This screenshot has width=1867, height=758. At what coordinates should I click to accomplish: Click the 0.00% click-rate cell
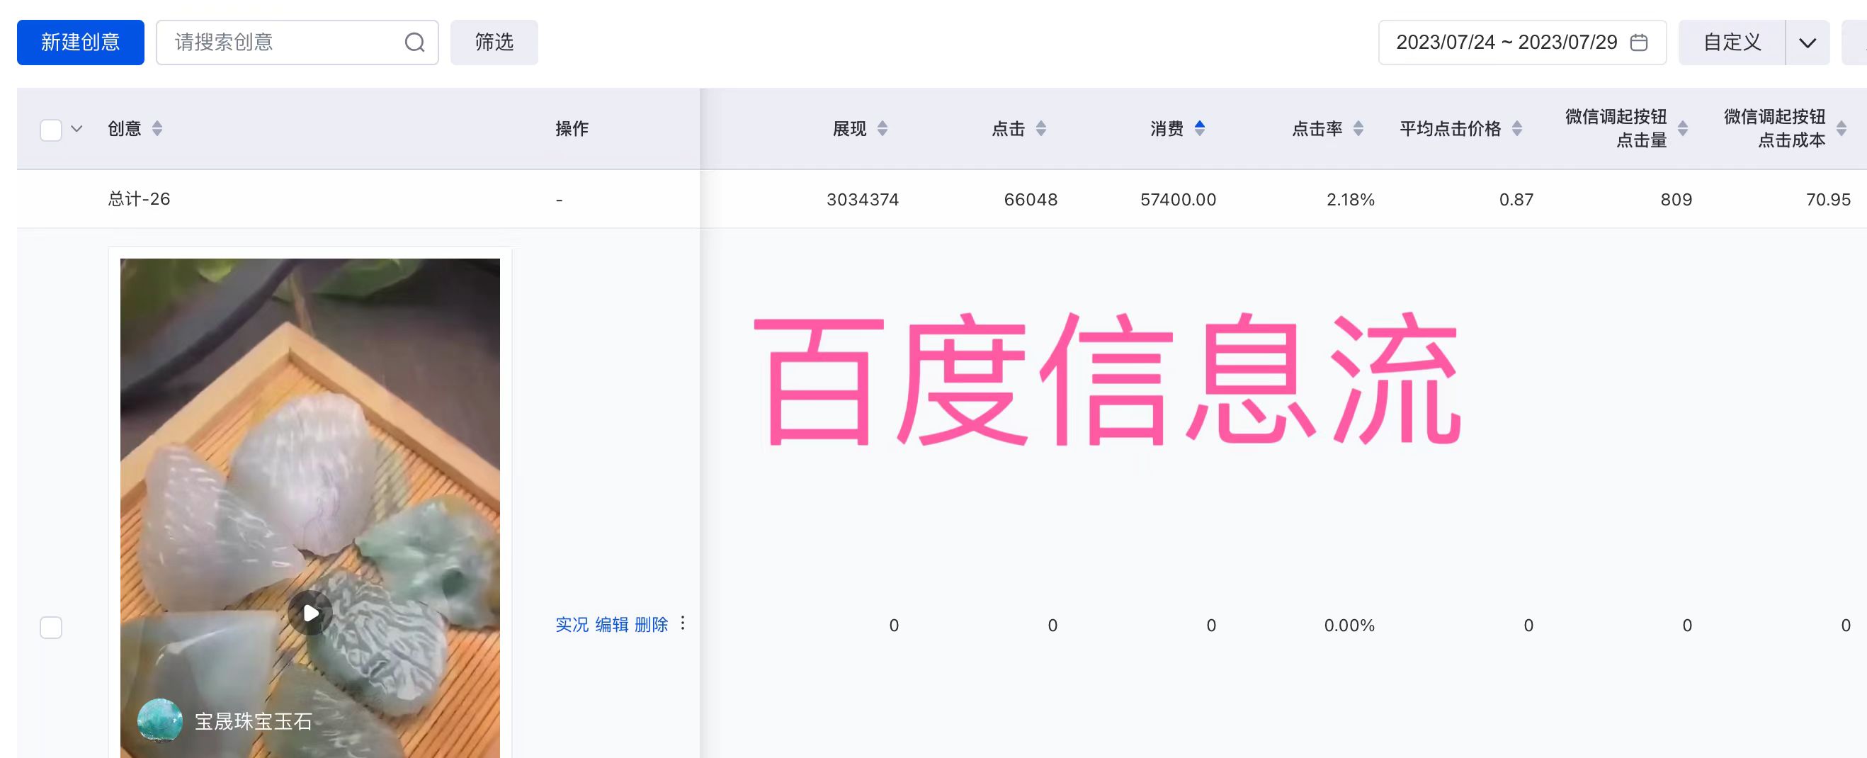point(1349,626)
